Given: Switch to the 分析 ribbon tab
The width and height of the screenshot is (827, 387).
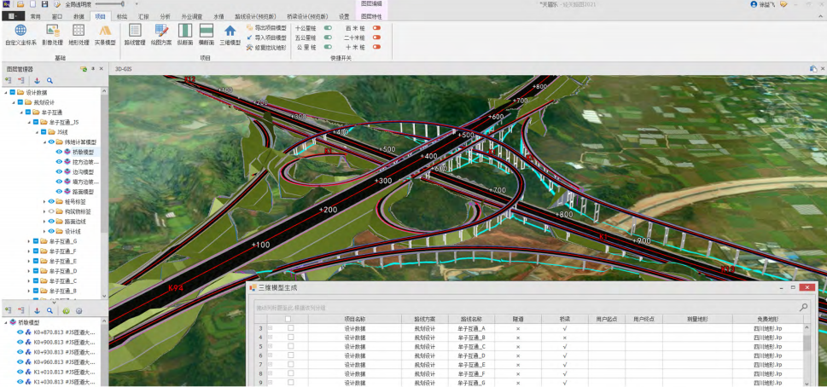Looking at the screenshot, I should point(165,16).
